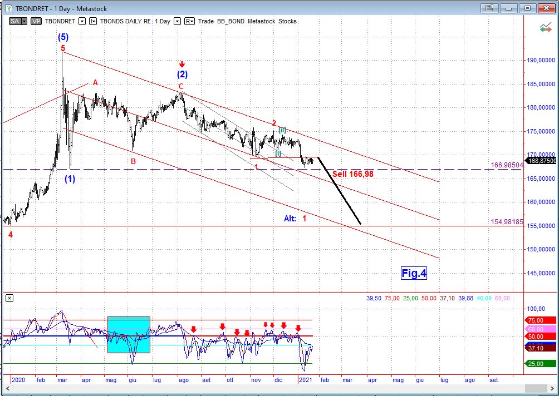Click the Metastock chart window icon
Viewport: 559px width, 396px height.
coord(8,8)
